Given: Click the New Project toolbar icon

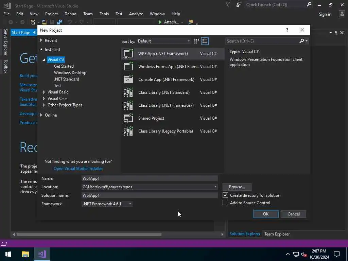Looking at the screenshot, I should click(x=33, y=22).
